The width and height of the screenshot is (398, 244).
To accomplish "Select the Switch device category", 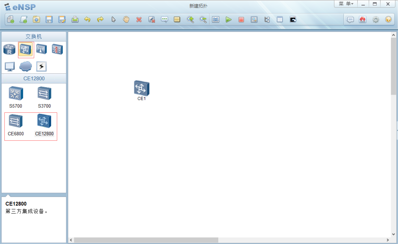I will coord(26,50).
